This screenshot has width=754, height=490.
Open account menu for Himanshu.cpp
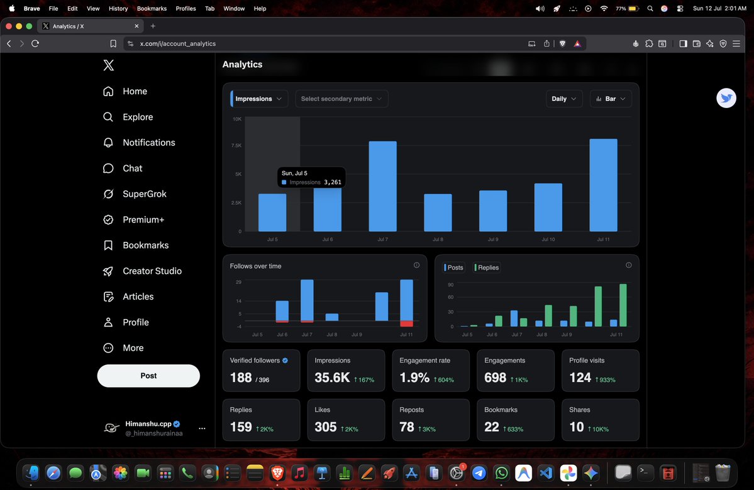[154, 428]
